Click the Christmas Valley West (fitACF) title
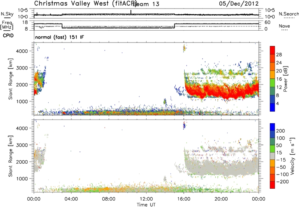This screenshot has height=207, width=299. (x=86, y=3)
